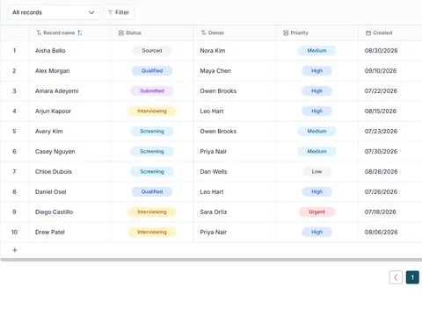This screenshot has width=422, height=316.
Task: Click owner cell Dan Wells
Action: (x=214, y=172)
